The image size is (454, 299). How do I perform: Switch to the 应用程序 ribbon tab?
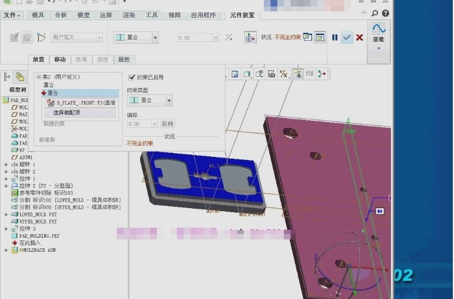tap(203, 15)
